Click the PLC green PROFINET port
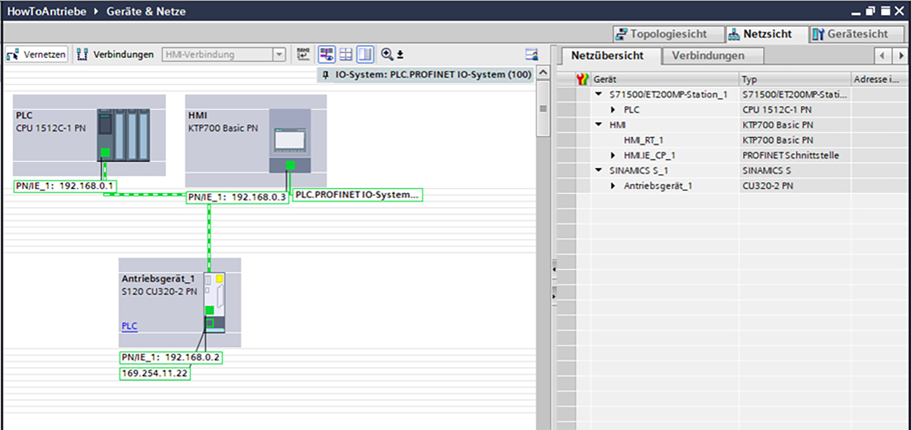This screenshot has width=911, height=430. pyautogui.click(x=105, y=154)
